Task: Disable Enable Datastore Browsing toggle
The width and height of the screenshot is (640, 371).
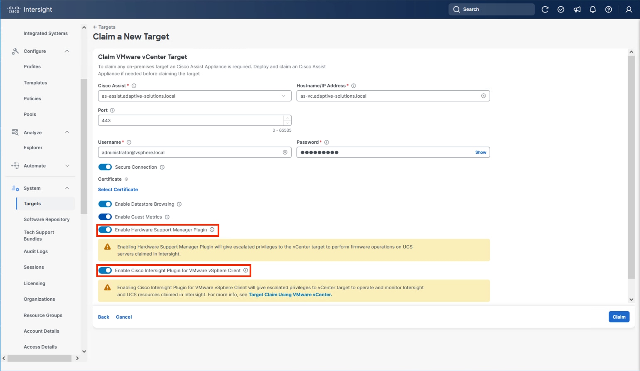Action: [105, 204]
